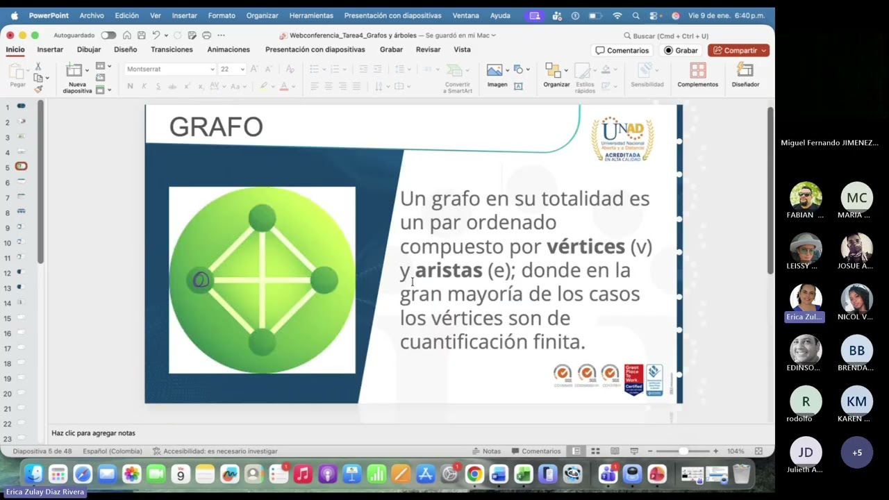Click the text box icon below shapes
This screenshot has width=889, height=500.
pos(518,86)
